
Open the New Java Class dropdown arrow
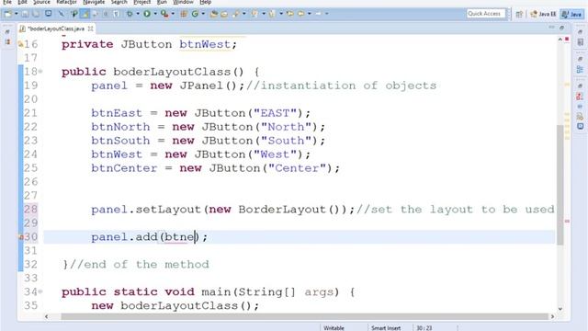(203, 14)
